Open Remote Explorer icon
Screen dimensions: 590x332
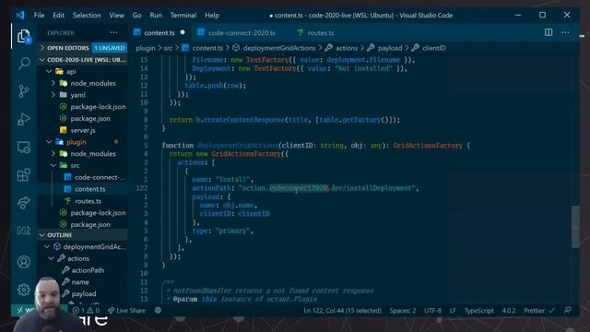point(24,148)
